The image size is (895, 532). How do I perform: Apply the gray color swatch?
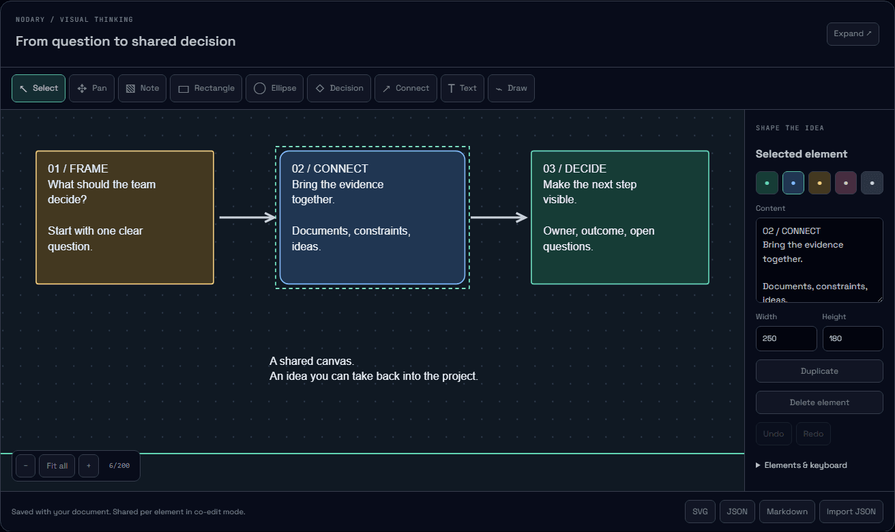(872, 183)
